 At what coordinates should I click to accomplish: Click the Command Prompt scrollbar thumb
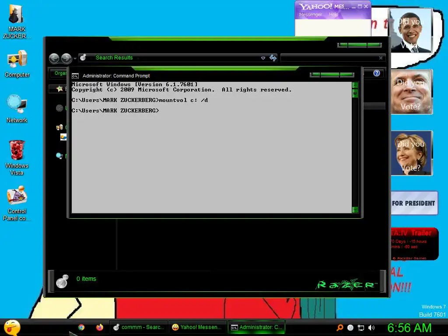pyautogui.click(x=355, y=93)
